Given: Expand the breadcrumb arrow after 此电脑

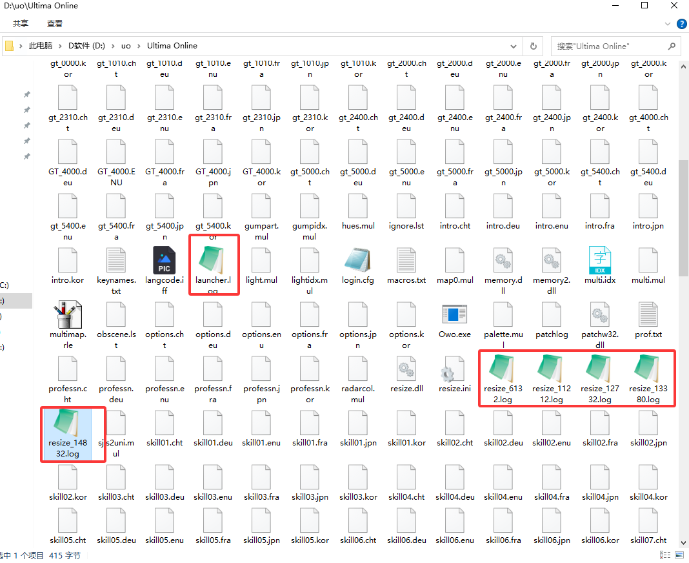Looking at the screenshot, I should tap(60, 46).
